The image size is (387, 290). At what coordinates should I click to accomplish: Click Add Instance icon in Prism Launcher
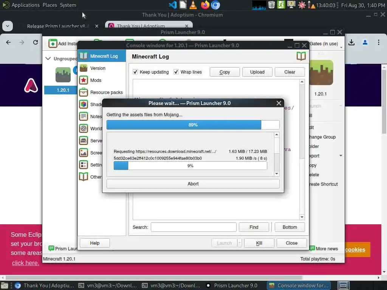[x=53, y=43]
